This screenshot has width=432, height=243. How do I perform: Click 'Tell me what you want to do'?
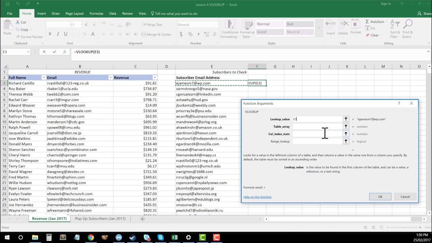(x=174, y=13)
